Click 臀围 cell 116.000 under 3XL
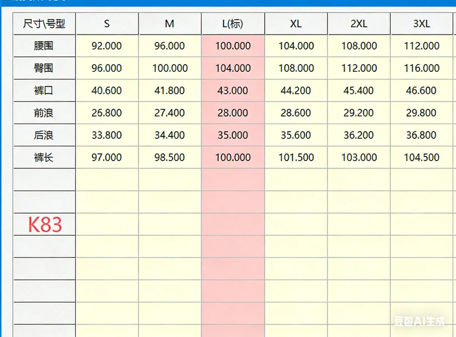This screenshot has width=456, height=337. coord(422,68)
